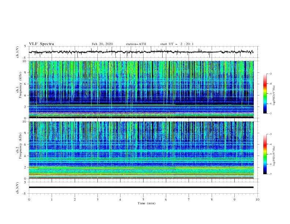
Task: Click the '-7' label on lower colorbar
Action: [x=270, y=174]
